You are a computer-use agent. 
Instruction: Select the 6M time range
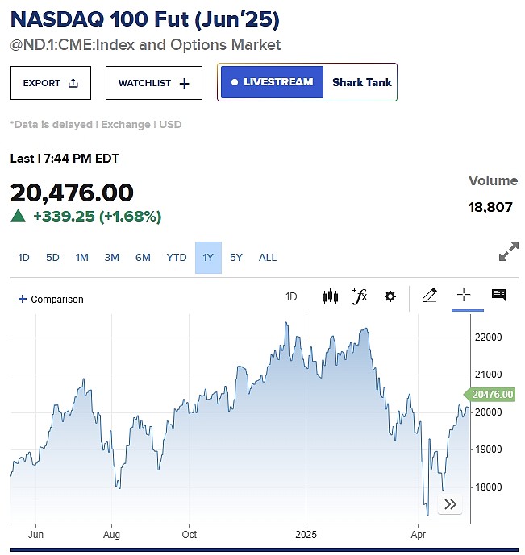click(x=143, y=257)
